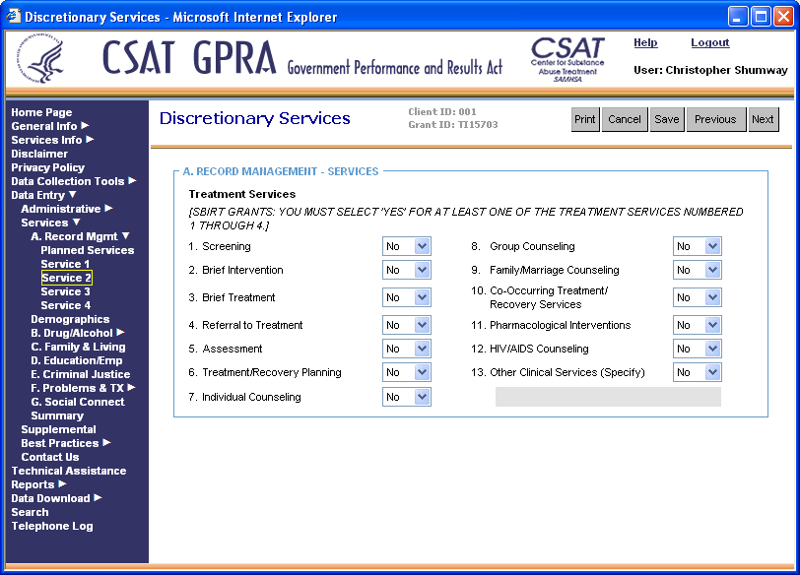Click the Print button
The width and height of the screenshot is (800, 575).
pyautogui.click(x=585, y=119)
